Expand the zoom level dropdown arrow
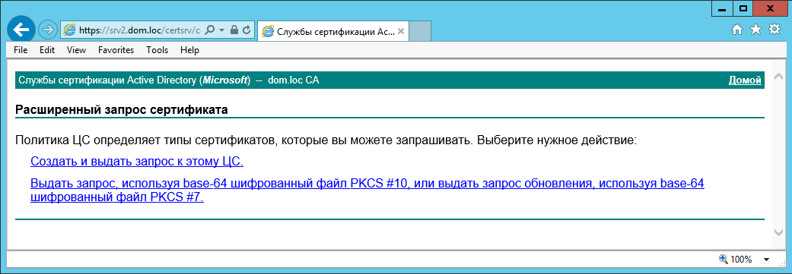Image resolution: width=792 pixels, height=274 pixels. tap(767, 260)
